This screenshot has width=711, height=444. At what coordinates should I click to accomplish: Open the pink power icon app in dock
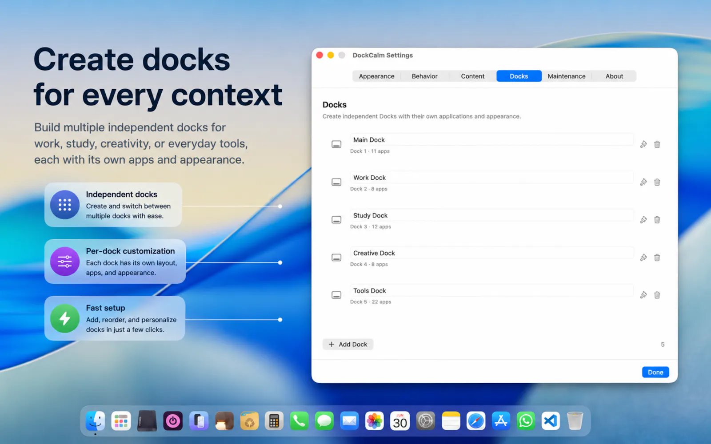click(173, 420)
